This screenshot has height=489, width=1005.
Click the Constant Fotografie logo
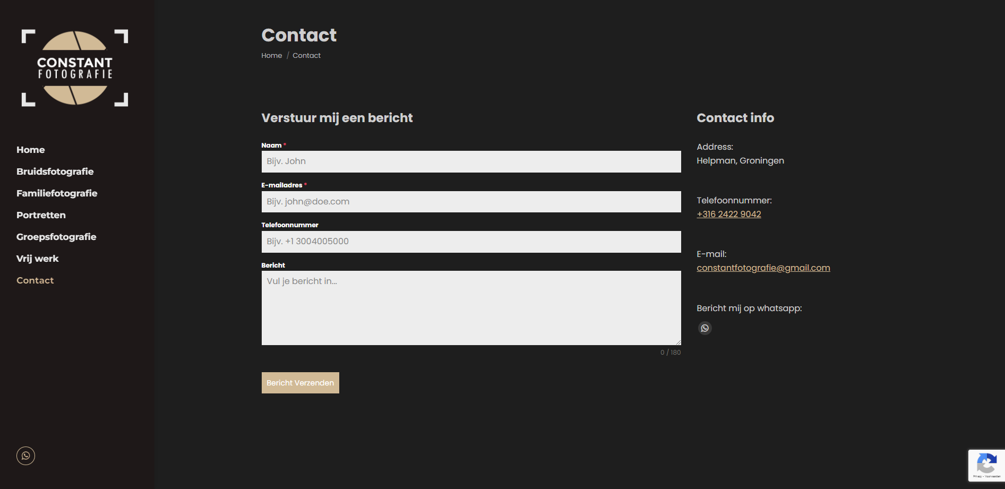tap(75, 68)
